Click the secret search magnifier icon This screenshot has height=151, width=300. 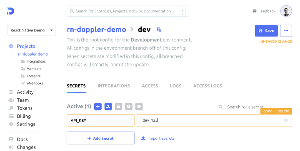tap(220, 107)
